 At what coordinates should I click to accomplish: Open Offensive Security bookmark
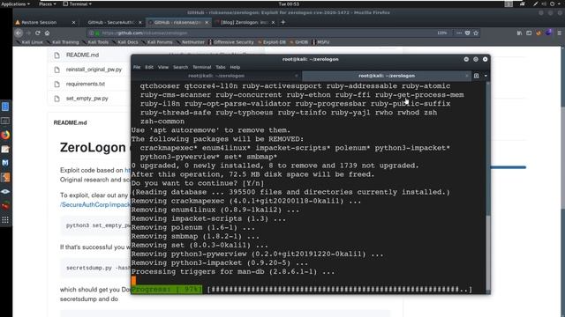231,42
